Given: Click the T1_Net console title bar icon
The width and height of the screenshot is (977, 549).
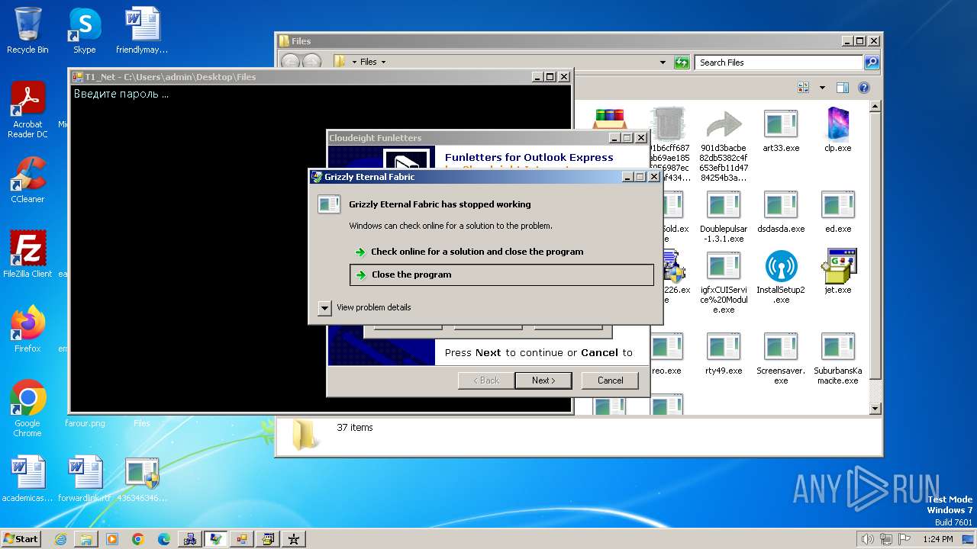Looking at the screenshot, I should pyautogui.click(x=77, y=76).
